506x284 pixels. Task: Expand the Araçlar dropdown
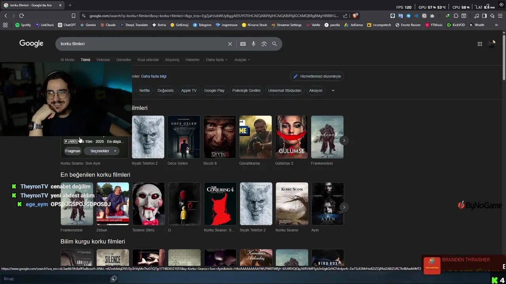242,60
